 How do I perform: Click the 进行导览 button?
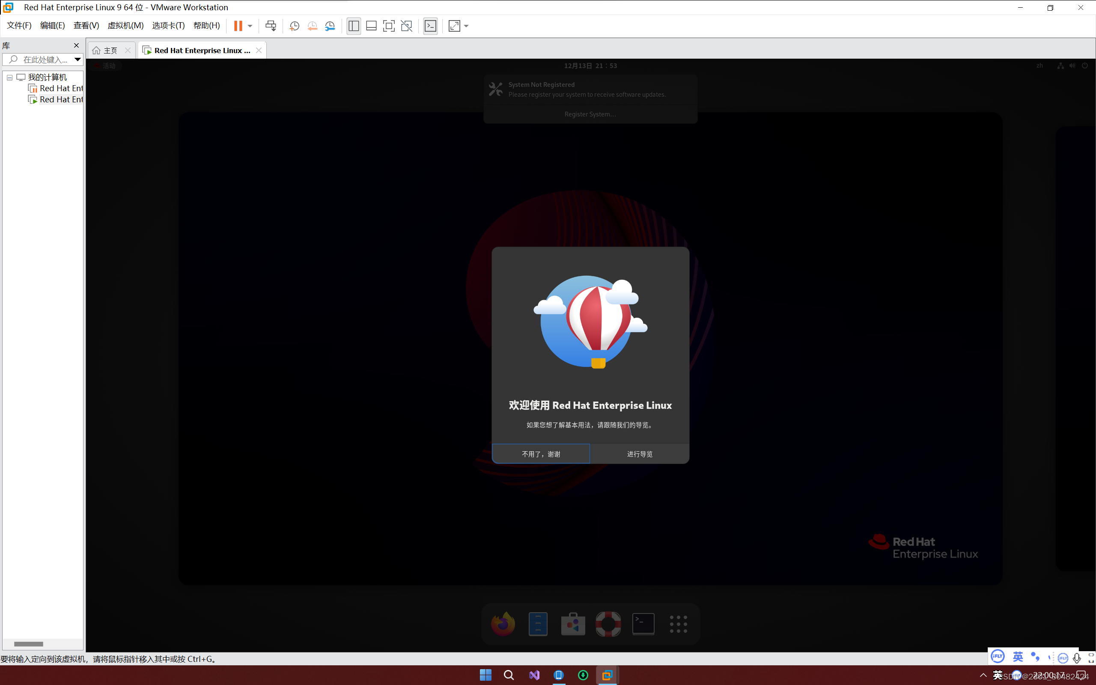640,454
